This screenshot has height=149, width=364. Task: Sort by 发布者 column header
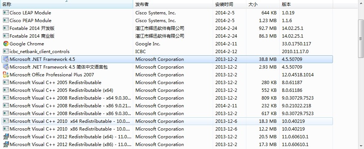click(173, 4)
